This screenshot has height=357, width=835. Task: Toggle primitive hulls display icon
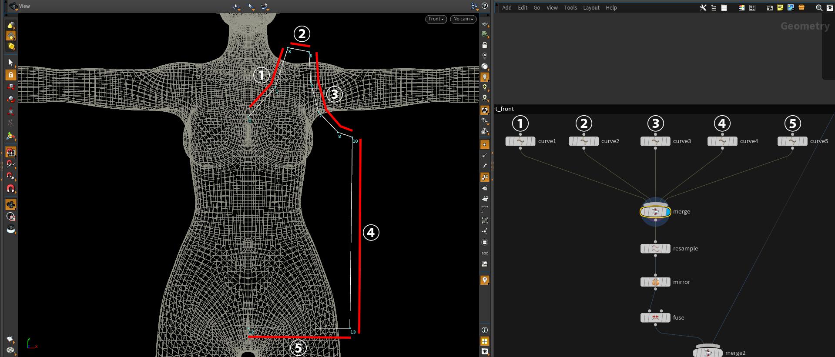[485, 210]
